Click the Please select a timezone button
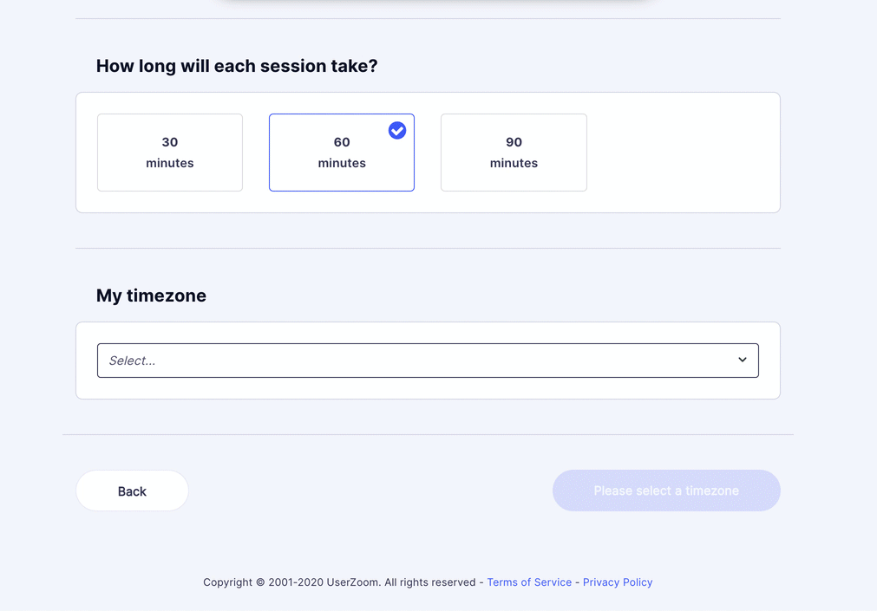877x611 pixels. pos(666,491)
